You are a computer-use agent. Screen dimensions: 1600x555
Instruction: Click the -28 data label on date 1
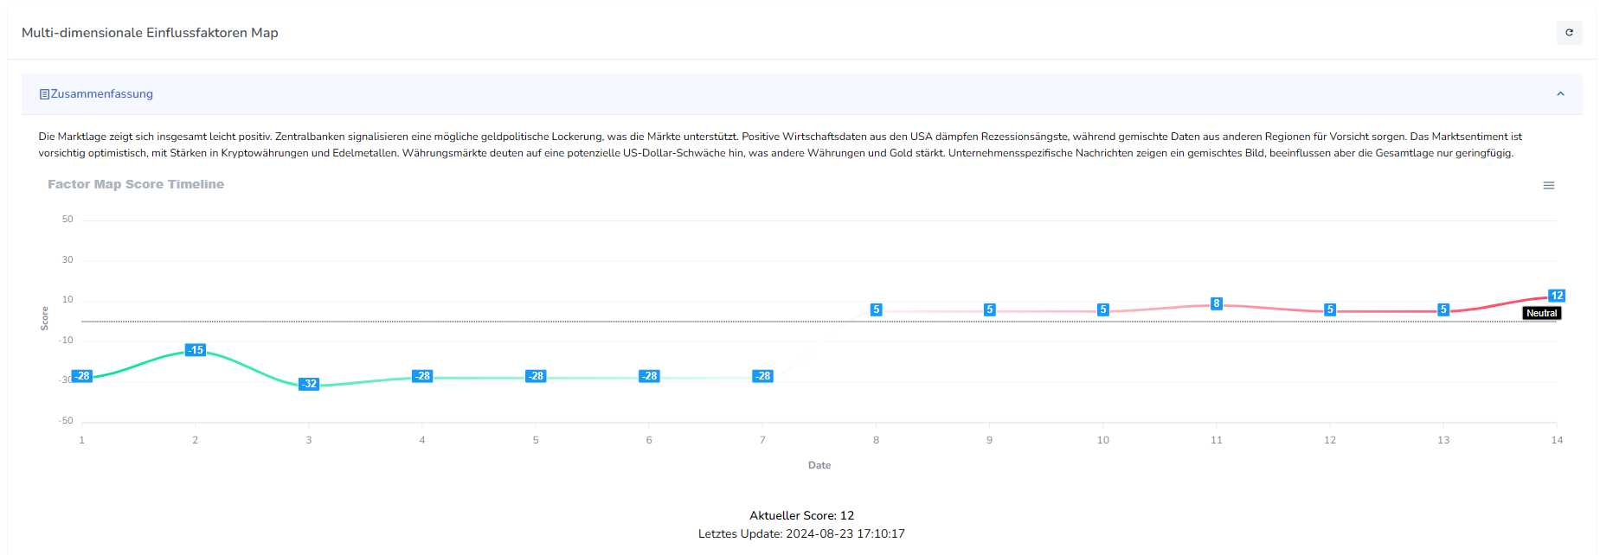(x=82, y=376)
